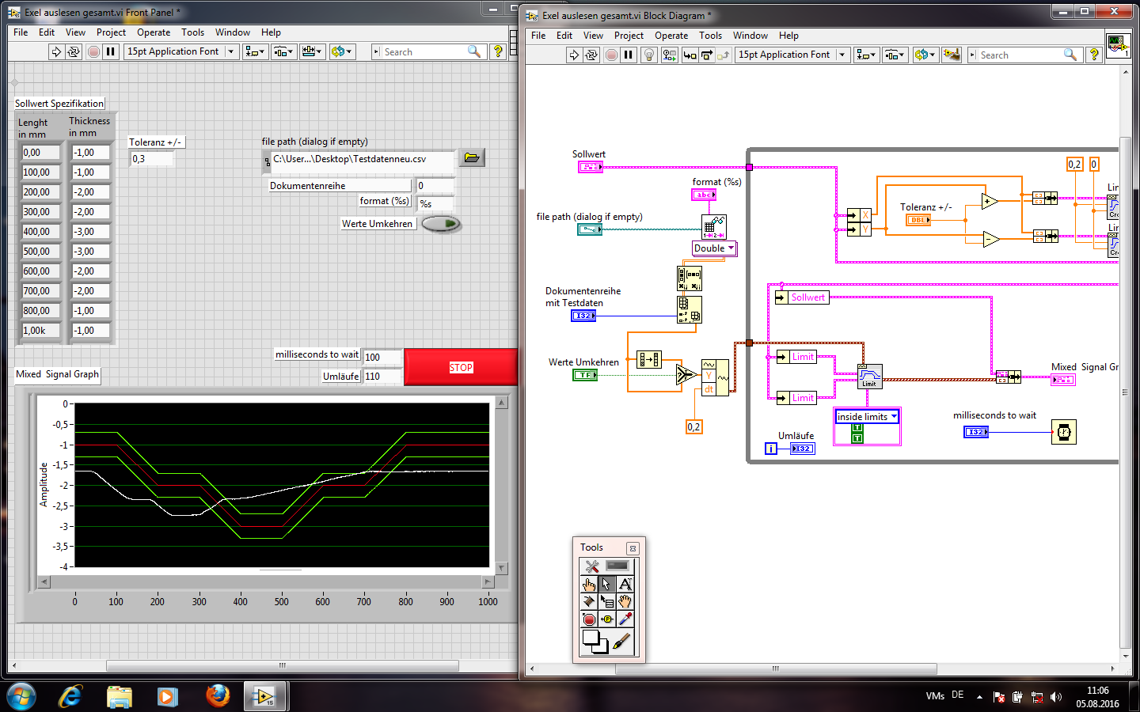1140x712 pixels.
Task: Click the Toleranz +/- input field on Front Panel
Action: [151, 159]
